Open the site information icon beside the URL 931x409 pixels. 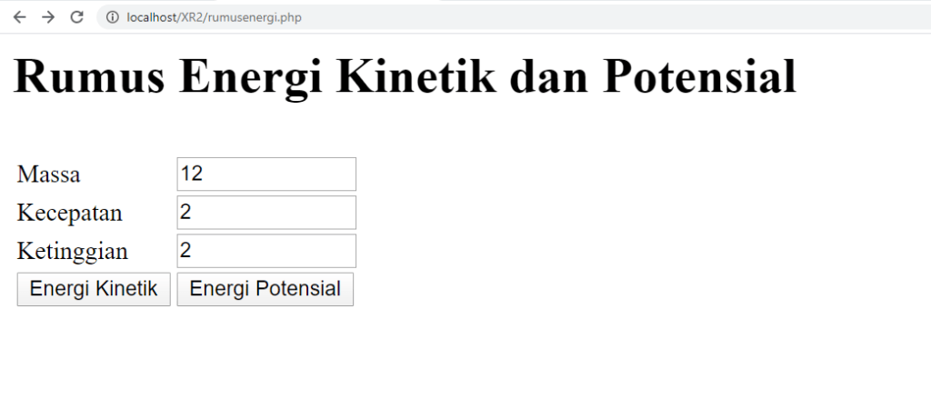coord(113,17)
